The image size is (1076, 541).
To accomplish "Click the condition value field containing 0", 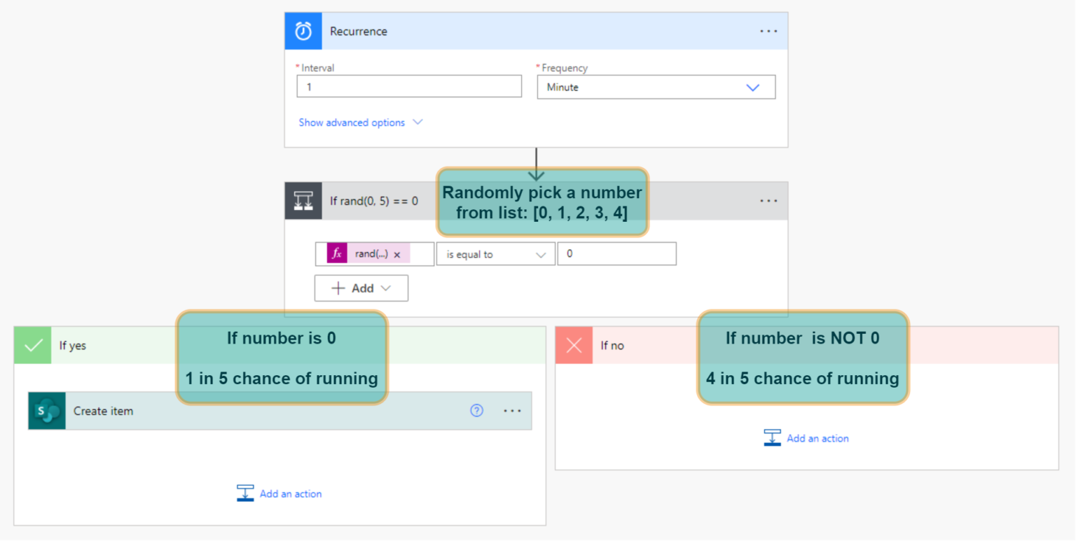I will 616,254.
